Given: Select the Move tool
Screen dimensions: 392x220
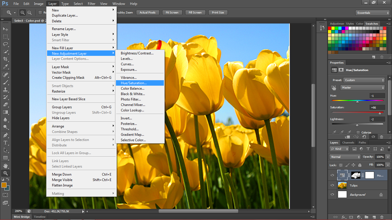Looking at the screenshot, I should [x=5, y=29].
